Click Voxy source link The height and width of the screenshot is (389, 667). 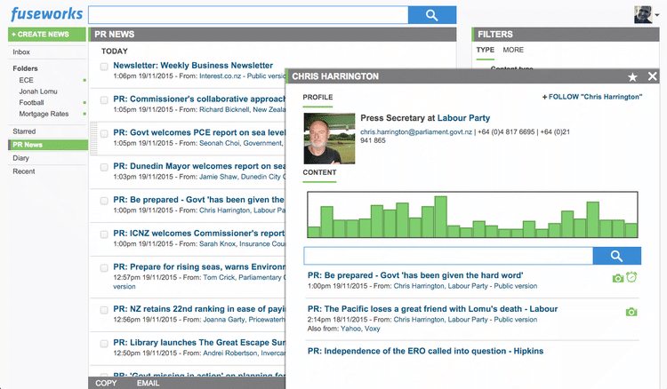pos(372,329)
